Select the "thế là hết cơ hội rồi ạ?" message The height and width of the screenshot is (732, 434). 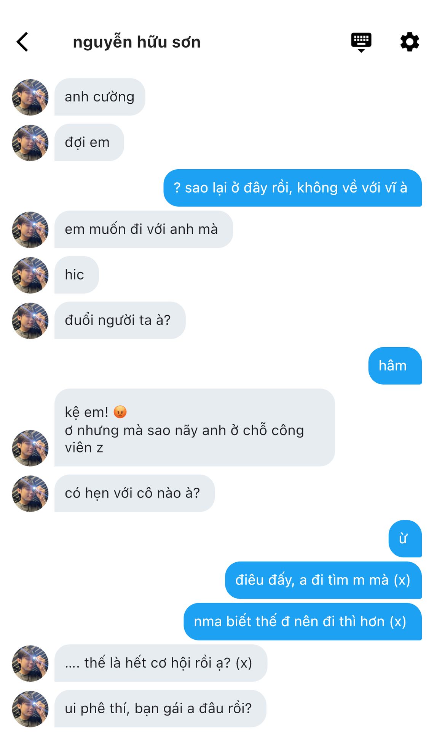160,663
